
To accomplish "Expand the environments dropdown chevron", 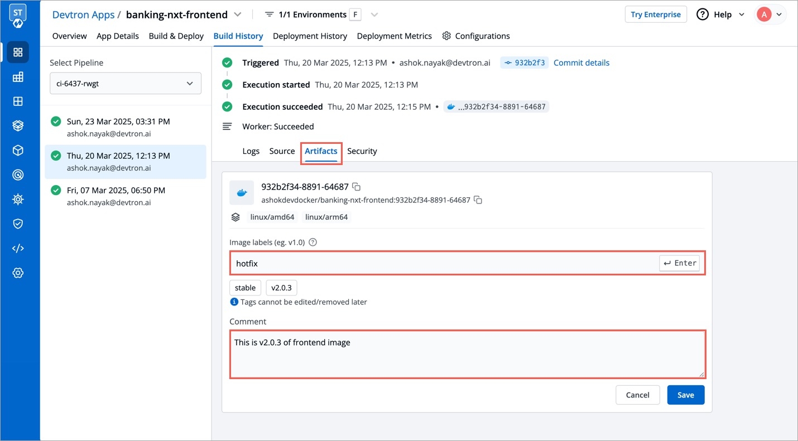I will (374, 14).
